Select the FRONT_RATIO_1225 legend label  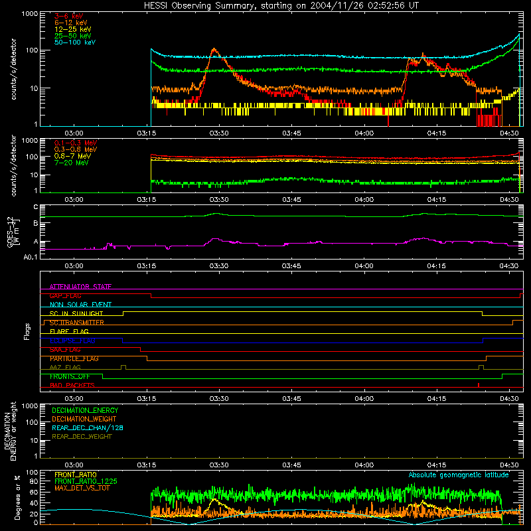pyautogui.click(x=86, y=481)
